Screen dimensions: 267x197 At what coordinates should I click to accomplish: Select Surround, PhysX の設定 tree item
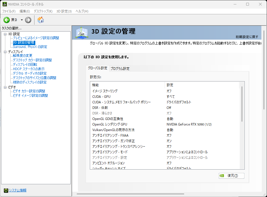tap(30, 47)
